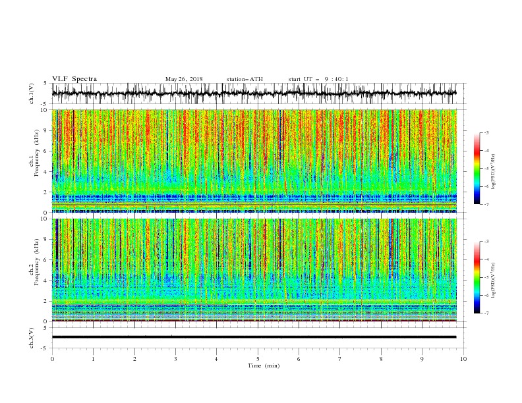Click the "Time (min)" x-axis label

[x=264, y=365]
